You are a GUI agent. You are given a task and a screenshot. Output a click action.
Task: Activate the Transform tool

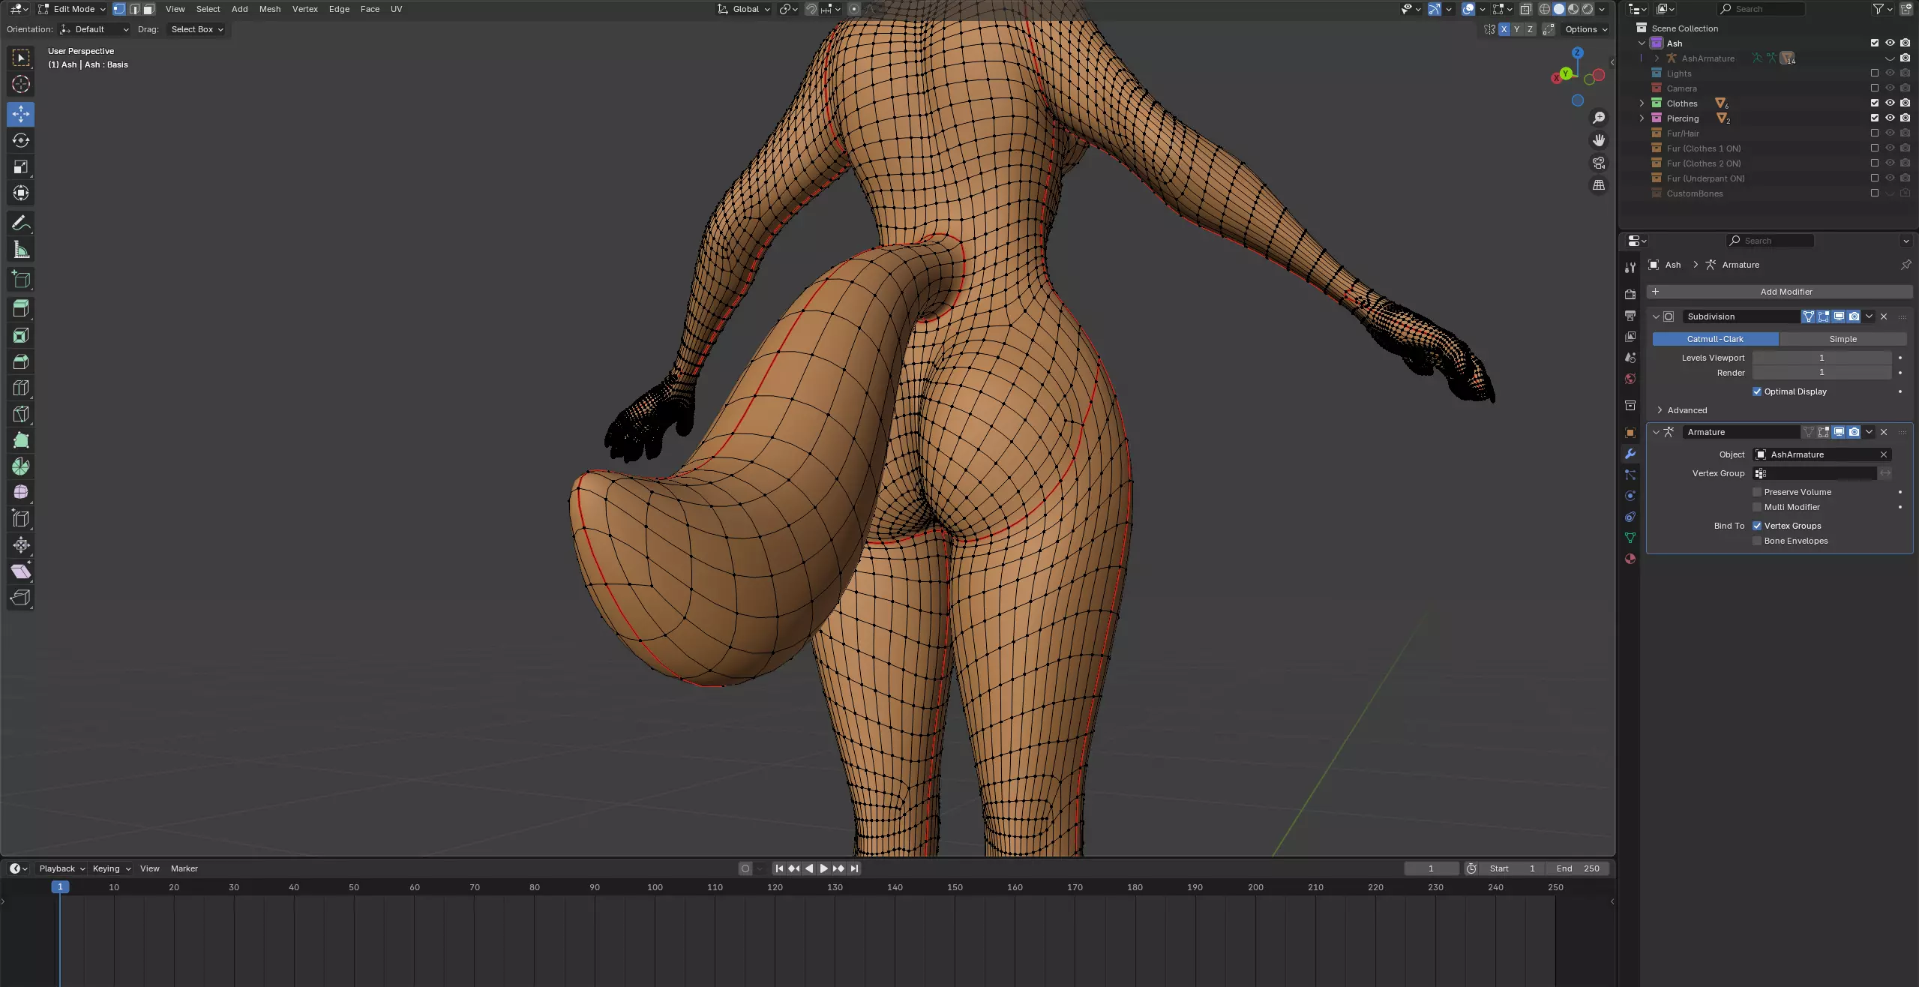click(21, 193)
